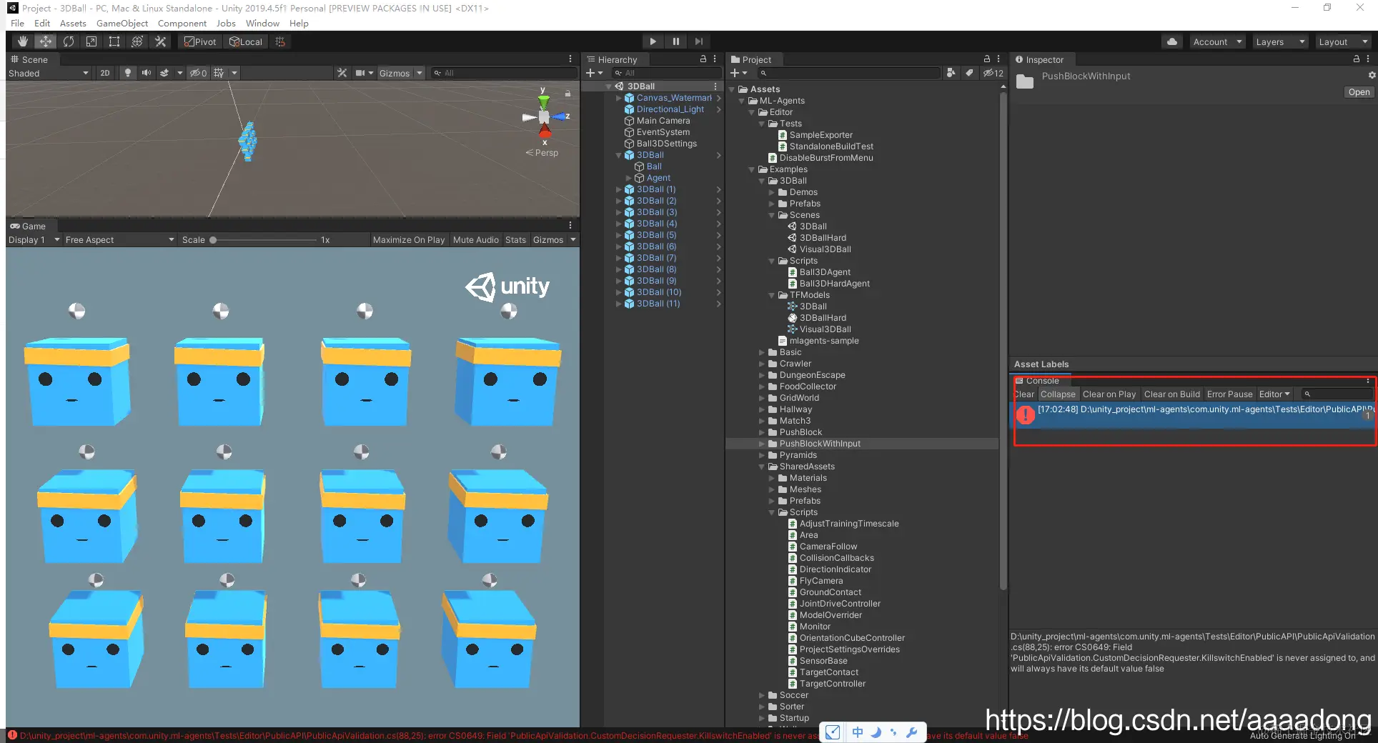Toggle Local/Global handle rotation

246,41
